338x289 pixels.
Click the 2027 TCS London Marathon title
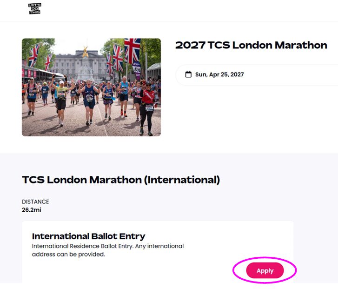(251, 45)
